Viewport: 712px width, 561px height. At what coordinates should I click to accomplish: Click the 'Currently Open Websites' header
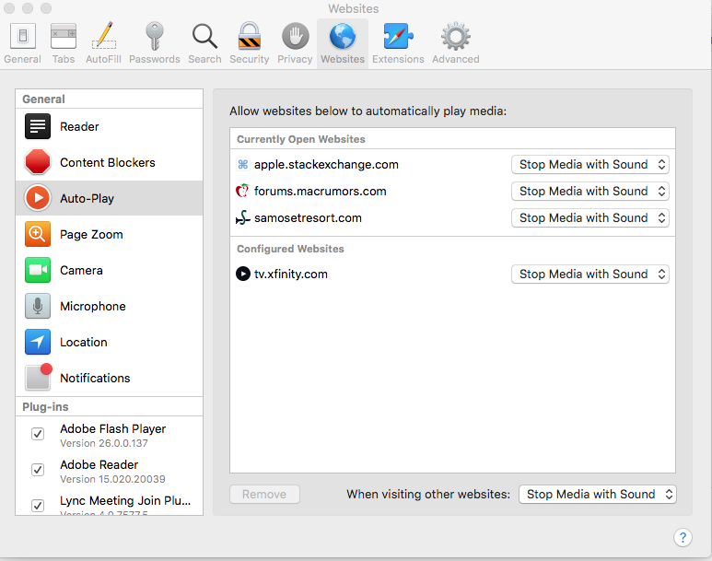[301, 139]
